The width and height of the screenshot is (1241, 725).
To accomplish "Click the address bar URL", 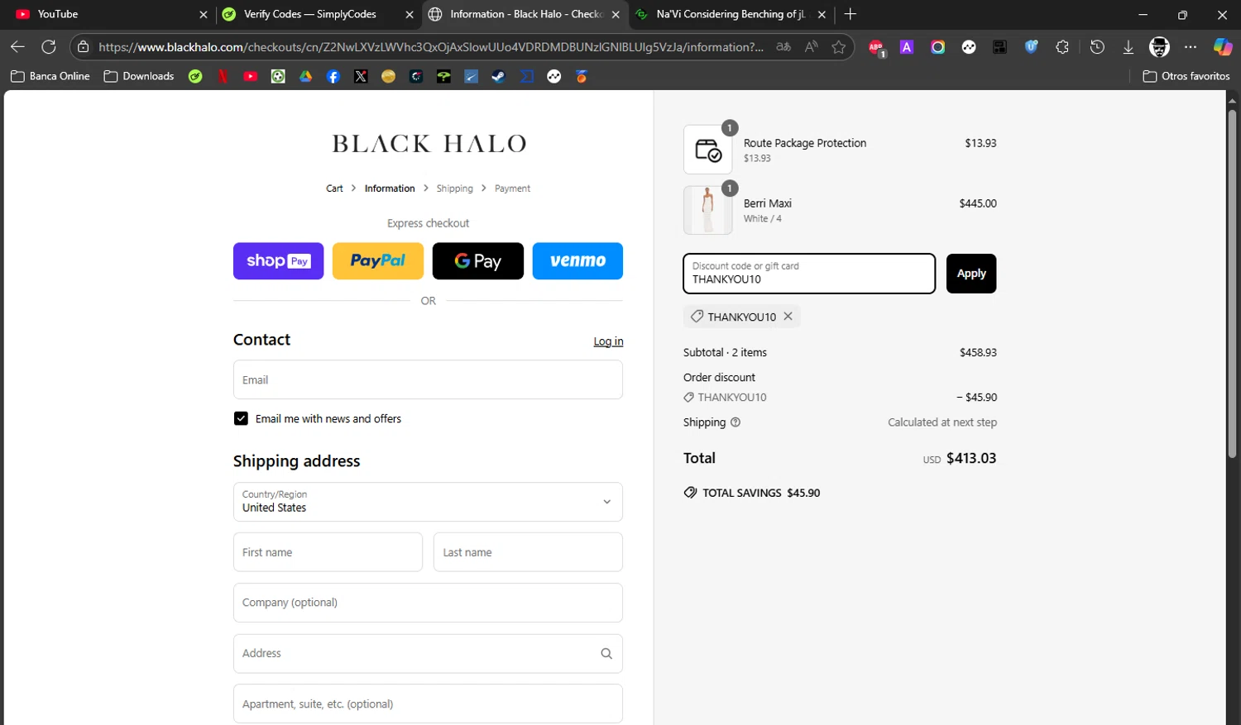I will pyautogui.click(x=431, y=47).
